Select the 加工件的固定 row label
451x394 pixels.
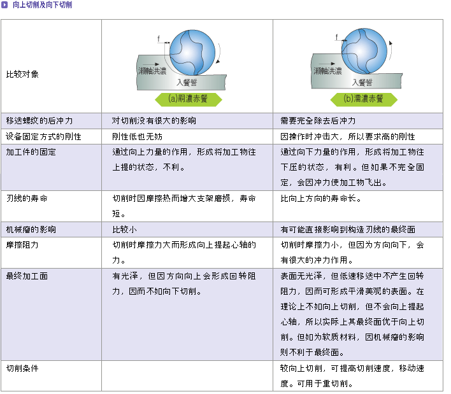click(x=31, y=152)
